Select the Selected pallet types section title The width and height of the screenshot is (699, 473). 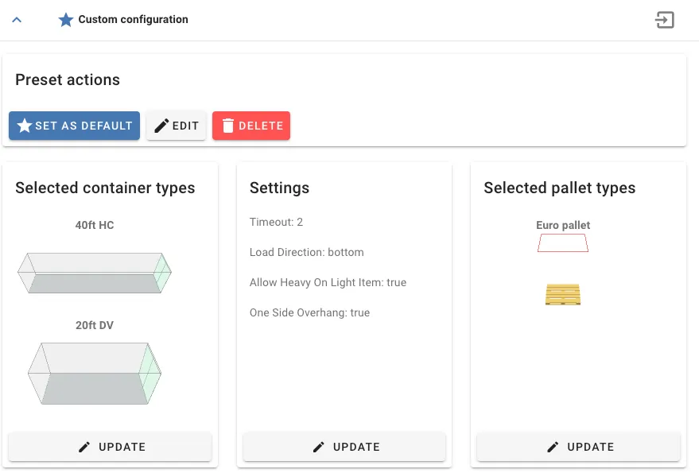click(559, 188)
